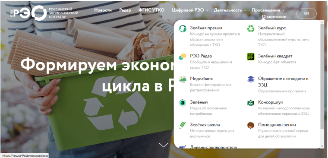Collapse the Просвещение dropdown menu
Image resolution: width=328 pixels, height=158 pixels.
point(268,10)
